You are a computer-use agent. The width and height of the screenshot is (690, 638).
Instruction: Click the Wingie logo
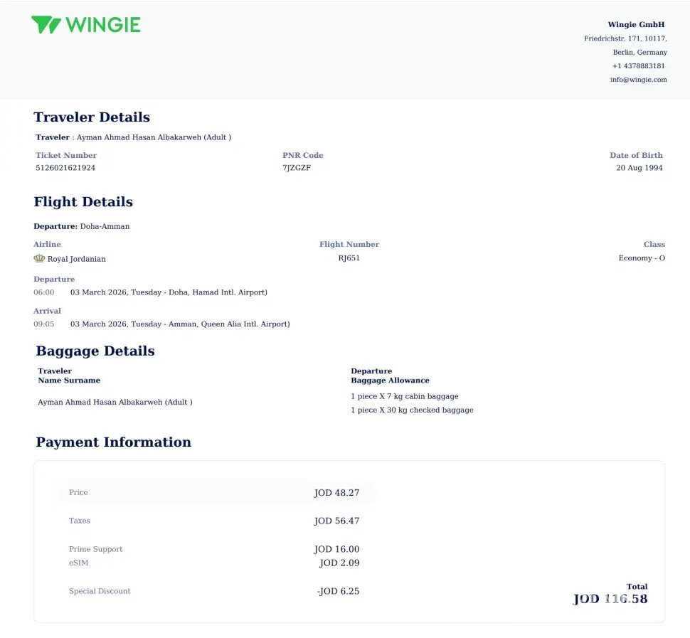tap(85, 25)
